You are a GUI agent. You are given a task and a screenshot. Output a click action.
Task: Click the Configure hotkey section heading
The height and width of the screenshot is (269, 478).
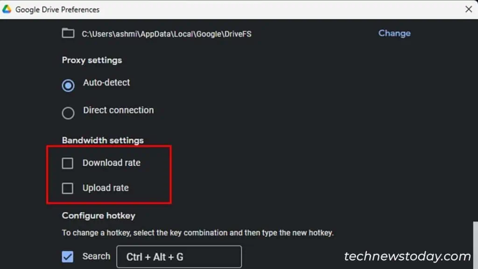pyautogui.click(x=98, y=216)
